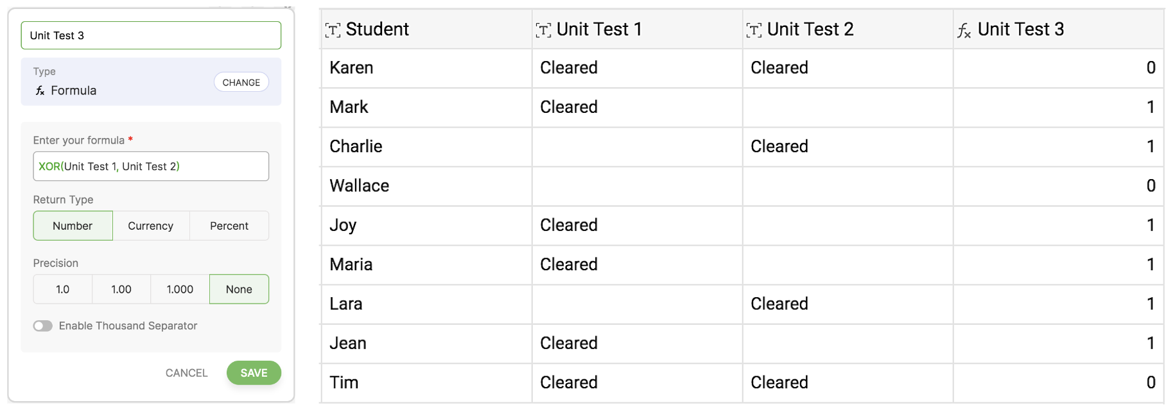Click the column name field Unit Test 3
This screenshot has width=1175, height=412.
[x=151, y=35]
